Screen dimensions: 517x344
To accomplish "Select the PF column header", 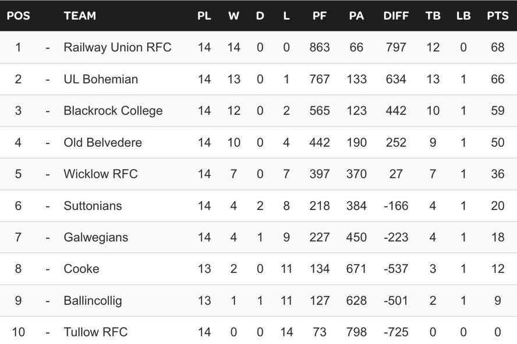I will [x=320, y=16].
